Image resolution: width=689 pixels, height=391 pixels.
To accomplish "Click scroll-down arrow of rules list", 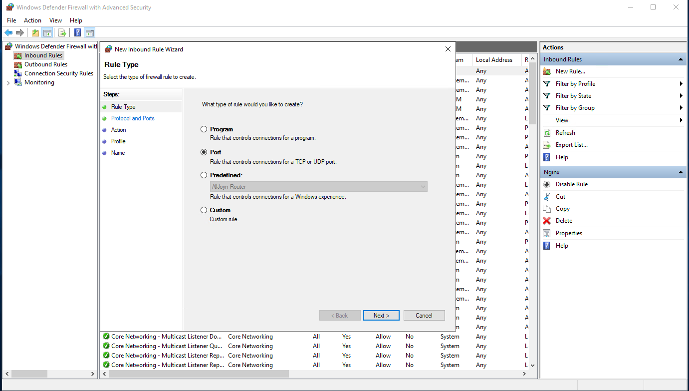I will pos(532,366).
